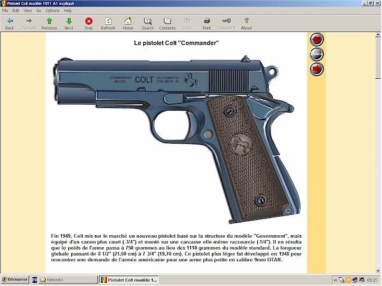Click scrollbar up arrow
This screenshot has width=382, height=286.
[x=378, y=35]
